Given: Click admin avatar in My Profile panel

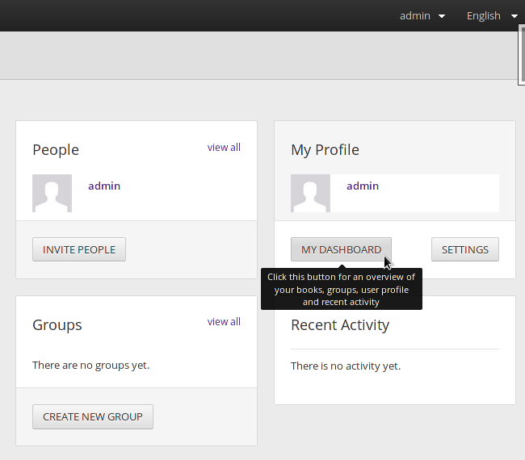Looking at the screenshot, I should (x=310, y=194).
